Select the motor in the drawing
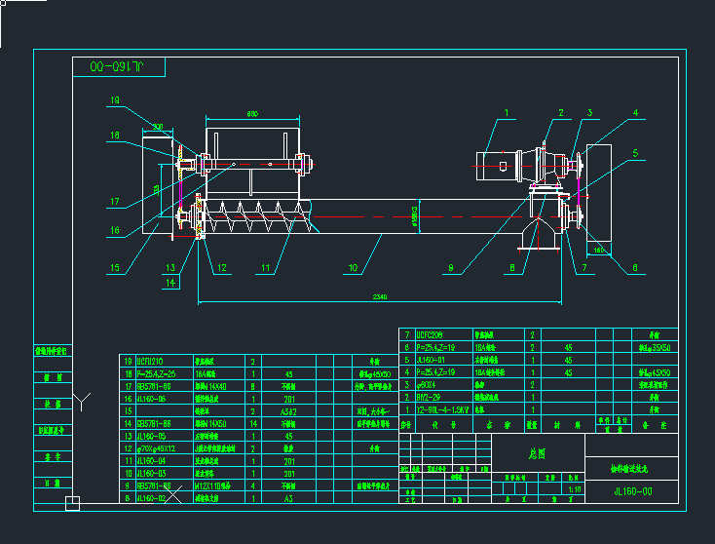The width and height of the screenshot is (715, 544). pos(501,165)
